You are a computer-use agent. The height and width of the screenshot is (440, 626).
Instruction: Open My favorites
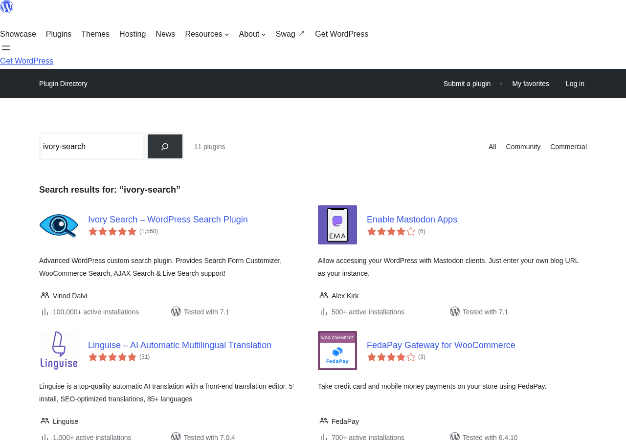pyautogui.click(x=531, y=84)
